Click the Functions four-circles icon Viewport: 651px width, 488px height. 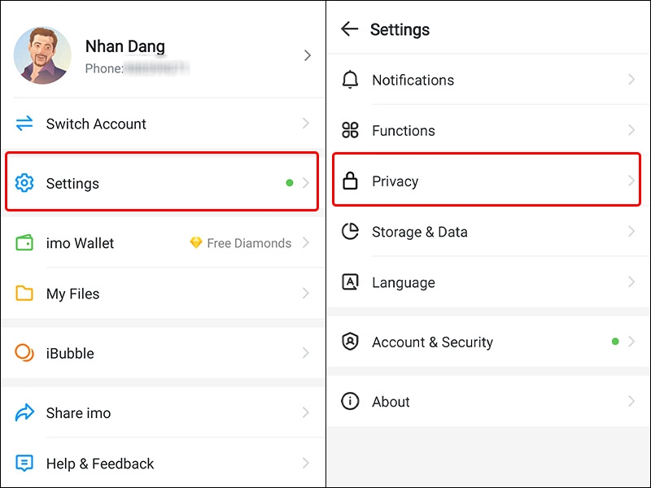[350, 130]
